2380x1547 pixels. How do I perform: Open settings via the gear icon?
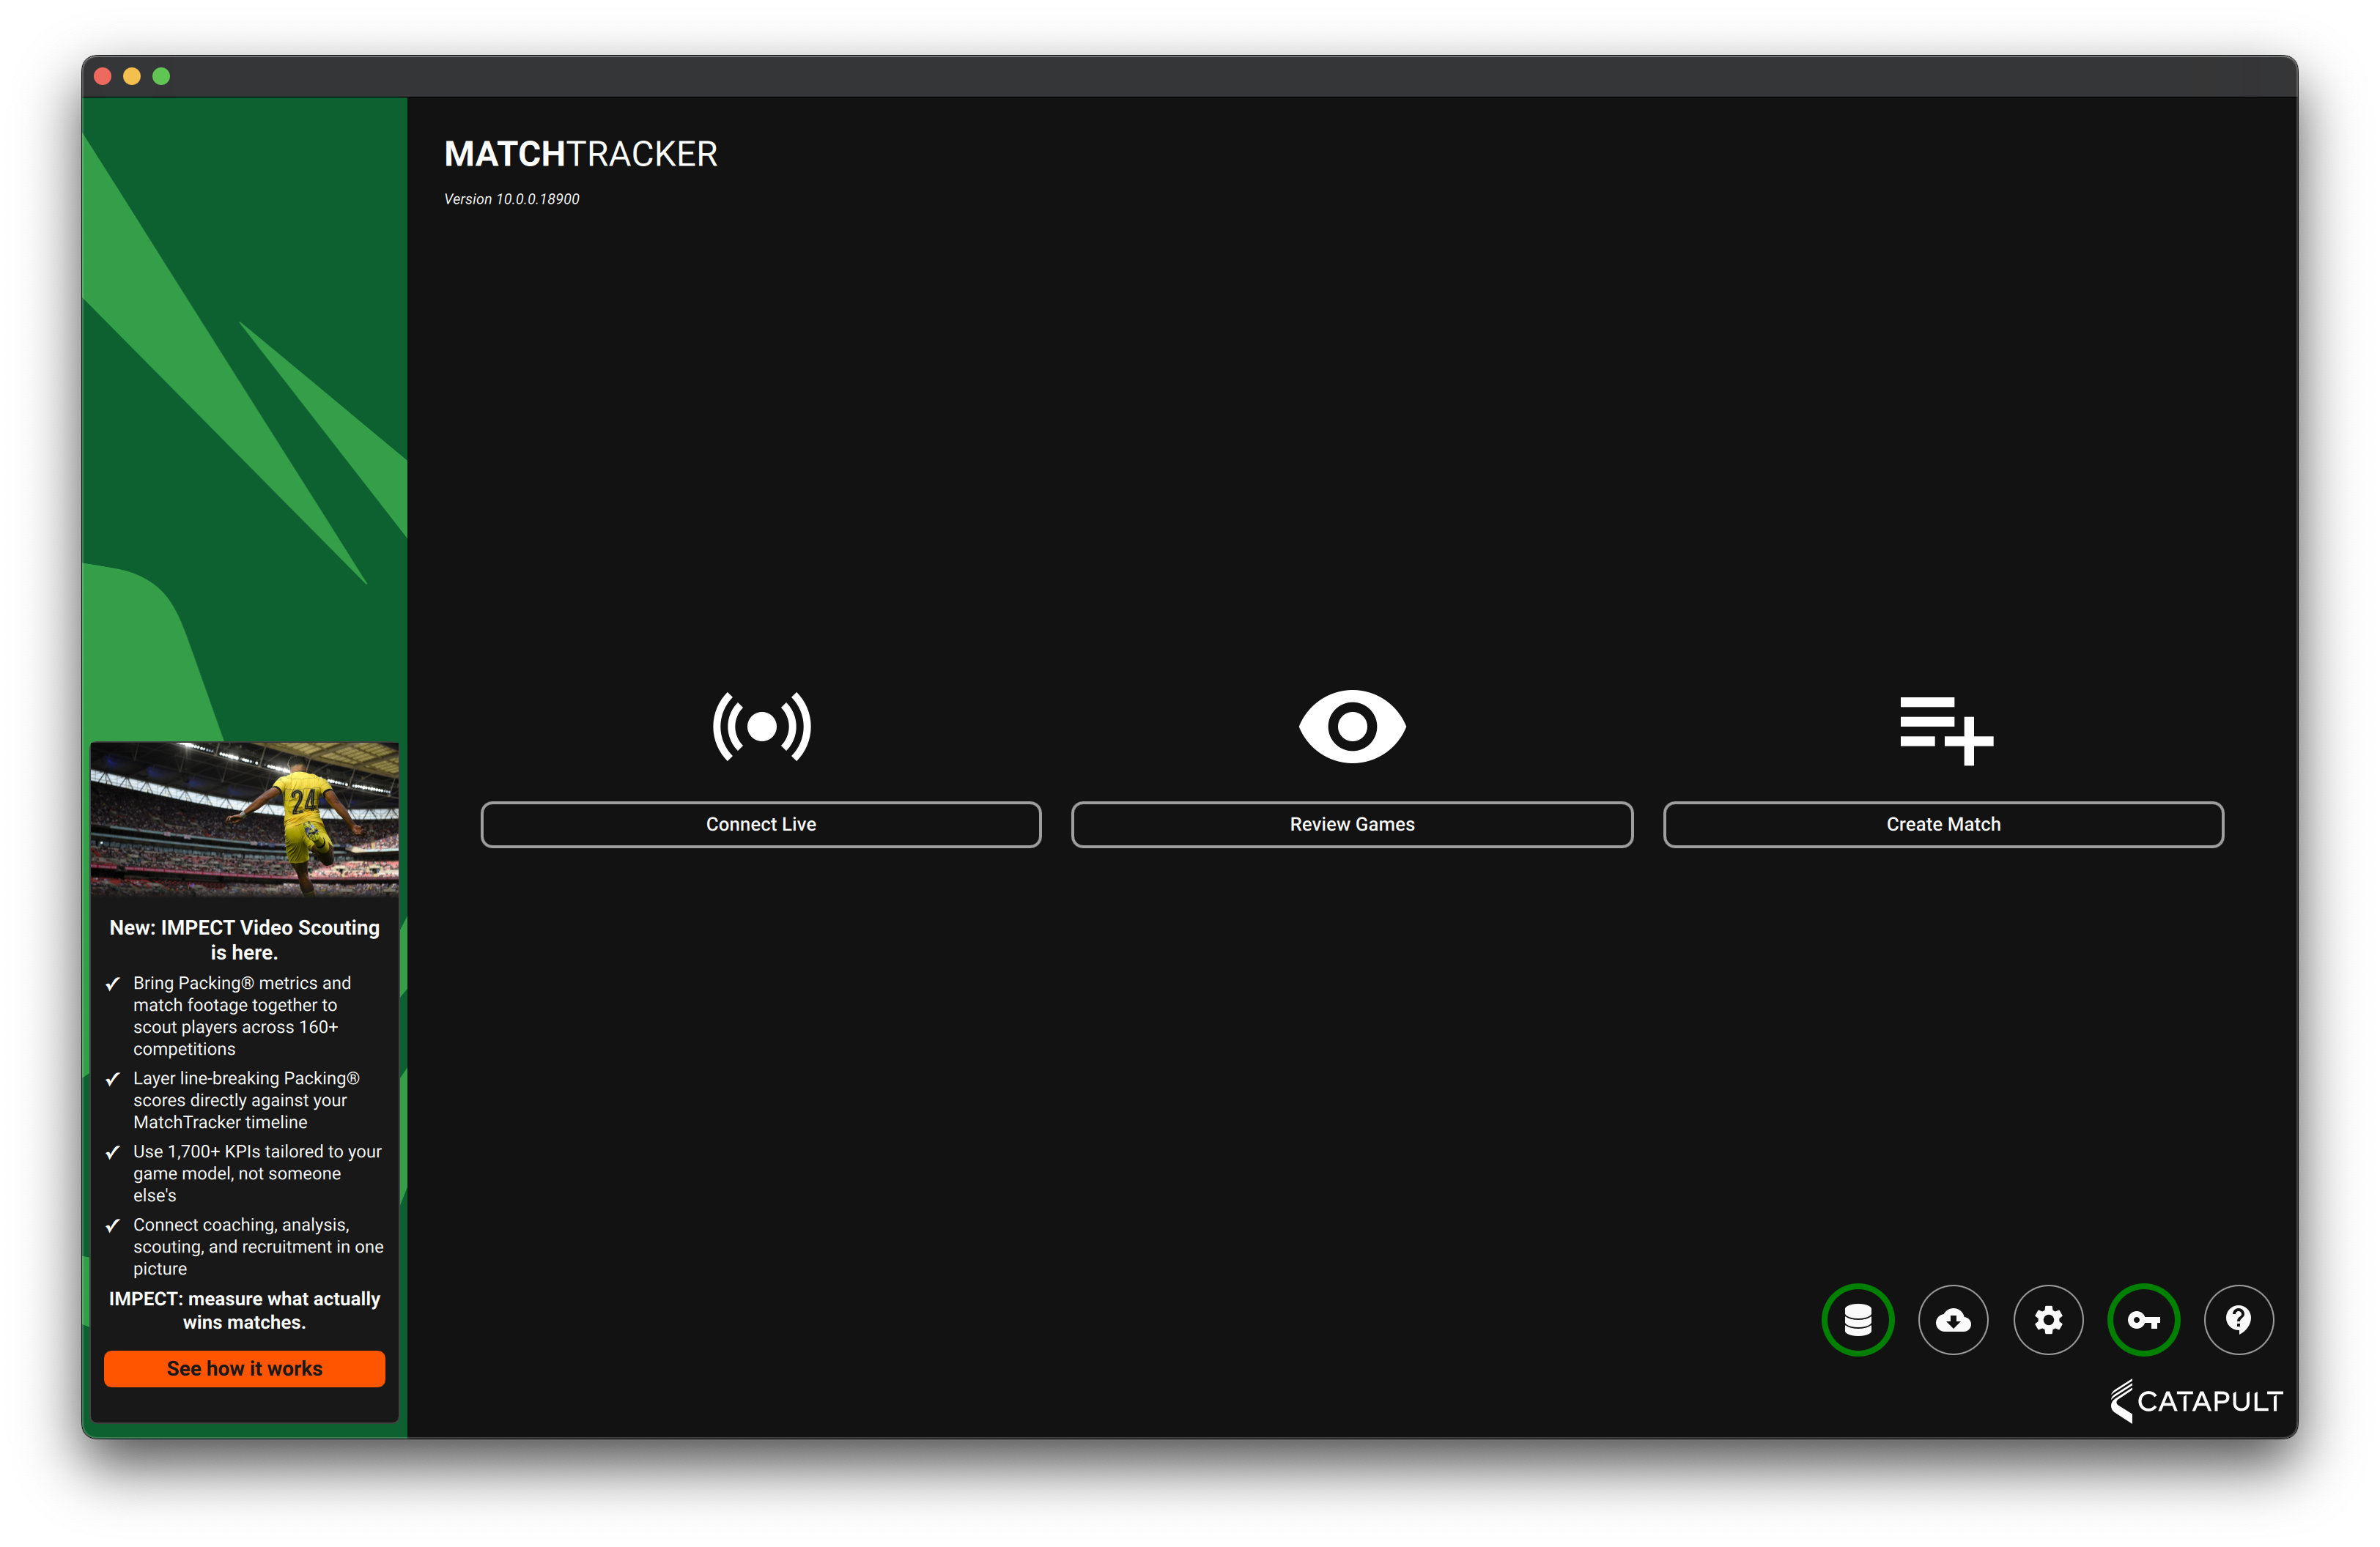tap(2048, 1319)
